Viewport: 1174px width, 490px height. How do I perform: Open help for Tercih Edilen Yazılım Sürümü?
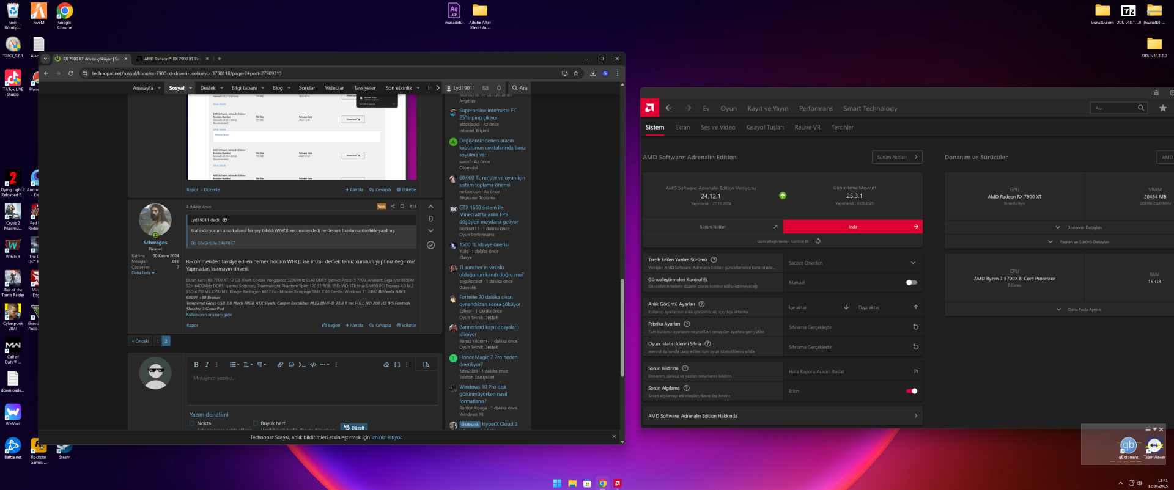(714, 260)
